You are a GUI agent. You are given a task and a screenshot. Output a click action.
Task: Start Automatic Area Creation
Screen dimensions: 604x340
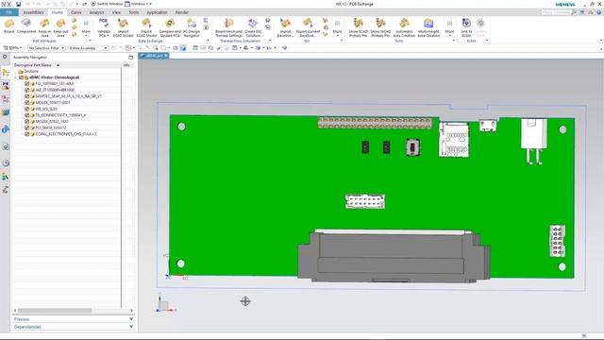[404, 27]
